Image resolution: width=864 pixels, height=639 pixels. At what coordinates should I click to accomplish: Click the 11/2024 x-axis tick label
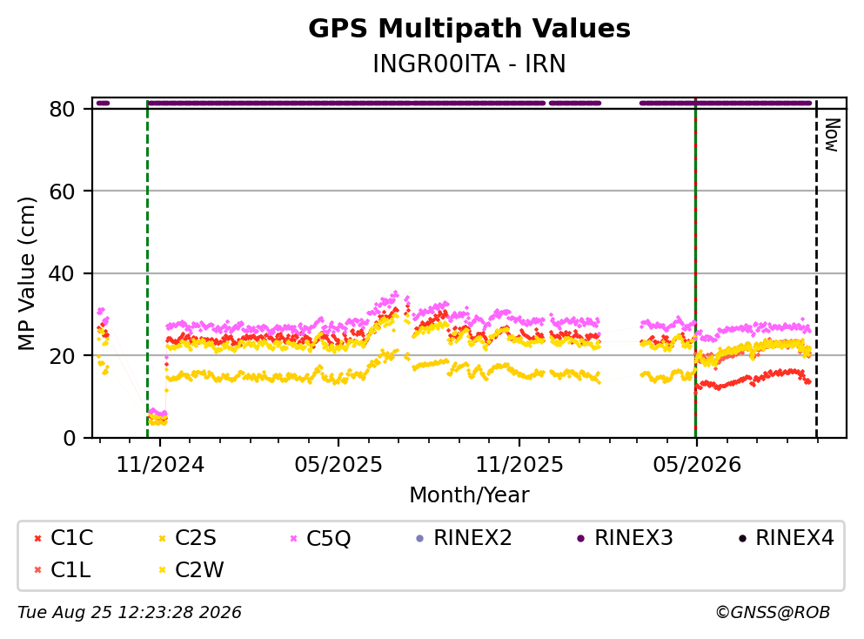tap(160, 465)
